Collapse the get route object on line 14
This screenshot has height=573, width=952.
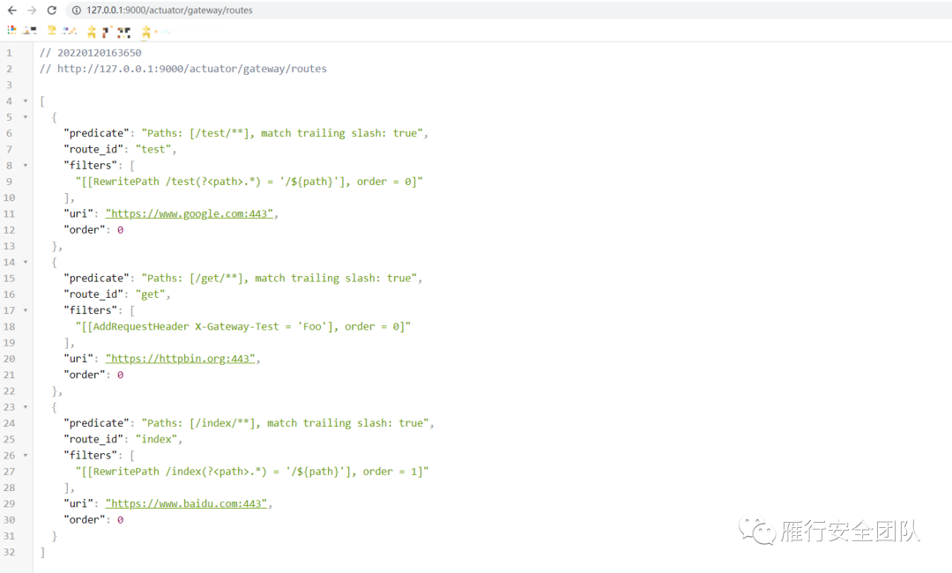26,263
